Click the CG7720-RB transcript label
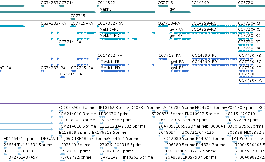The height and width of the screenshot is (162, 265). (x=249, y=23)
